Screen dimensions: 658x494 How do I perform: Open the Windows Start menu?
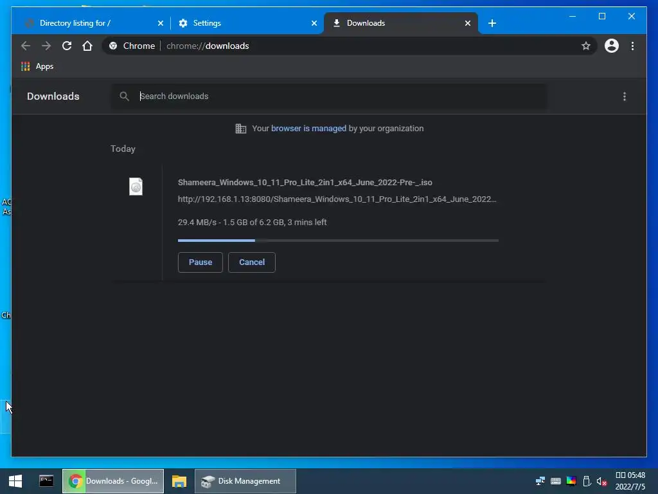[15, 481]
